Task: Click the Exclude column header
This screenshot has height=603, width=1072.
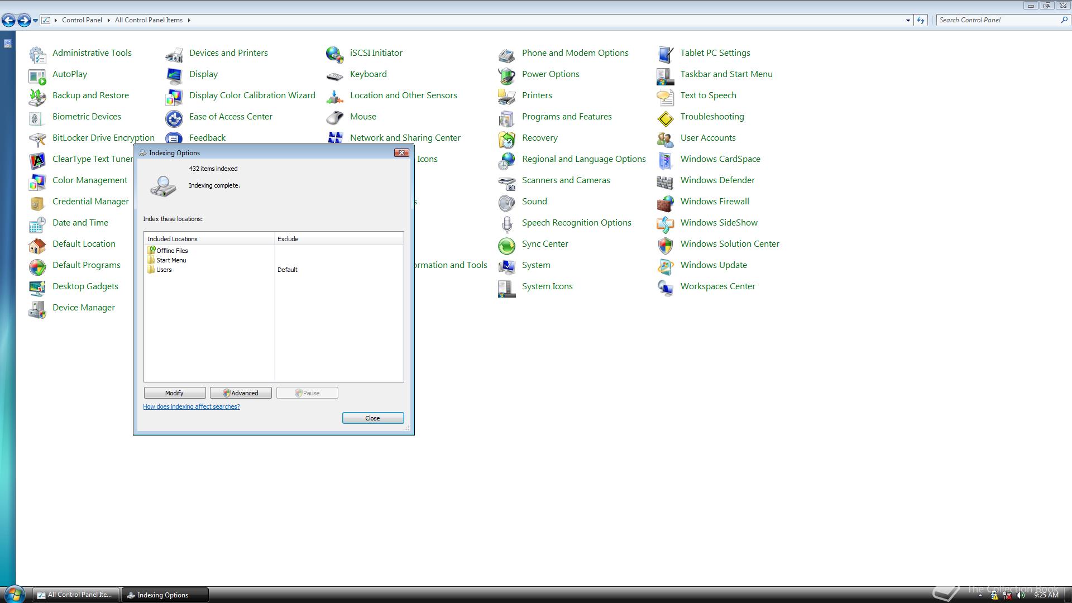Action: pos(338,239)
